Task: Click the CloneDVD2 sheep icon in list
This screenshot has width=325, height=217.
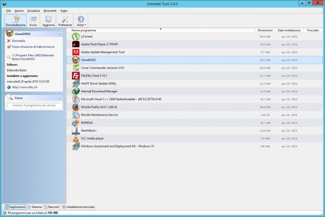Action: (x=75, y=60)
